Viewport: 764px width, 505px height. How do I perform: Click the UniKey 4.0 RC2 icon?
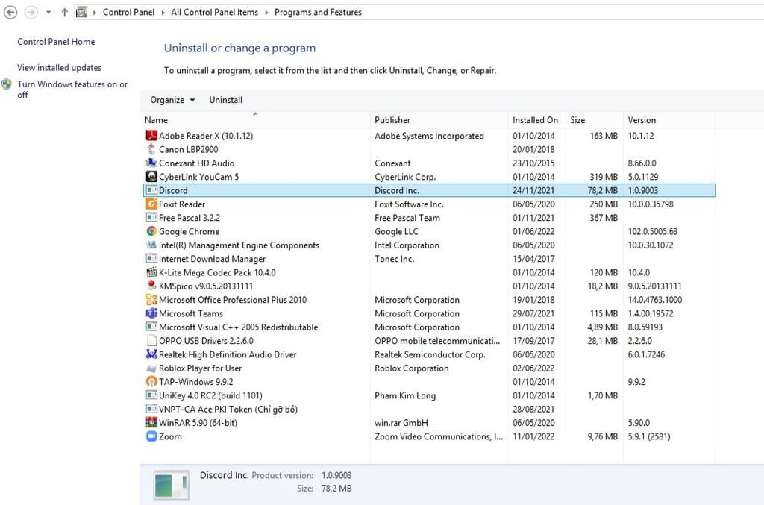[151, 395]
